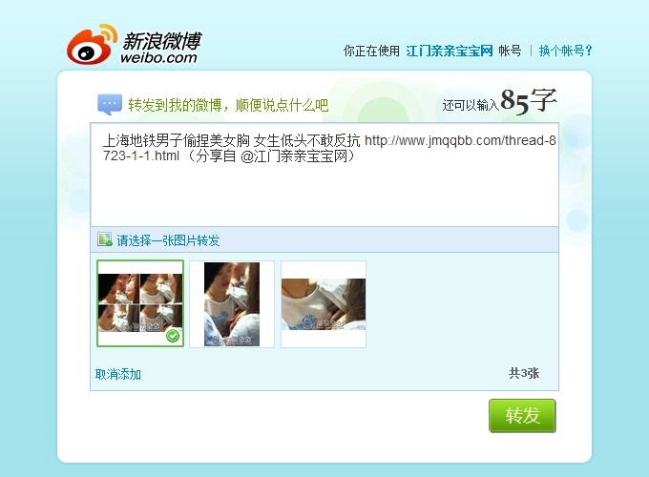
Task: Click the 85字 remaining character counter
Action: pos(528,100)
